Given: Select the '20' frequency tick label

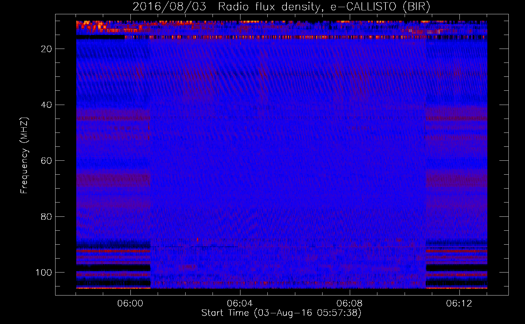Looking at the screenshot, I should 46,49.
